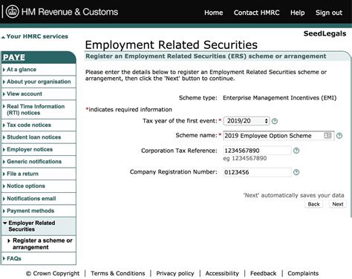352x279 pixels.
Task: Open help icon beside Corporation Tax Reference
Action: pos(296,151)
